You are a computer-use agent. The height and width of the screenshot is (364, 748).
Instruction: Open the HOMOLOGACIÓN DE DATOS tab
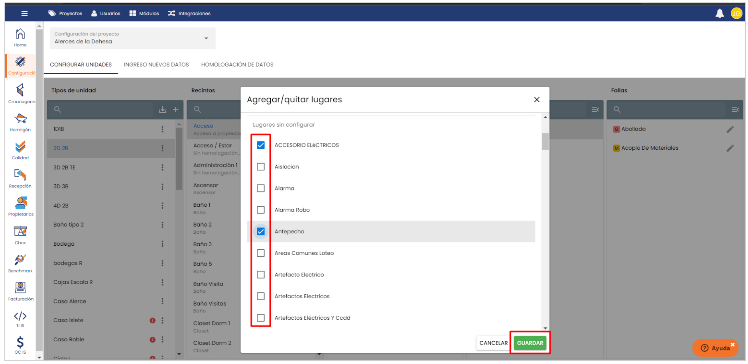click(x=237, y=65)
